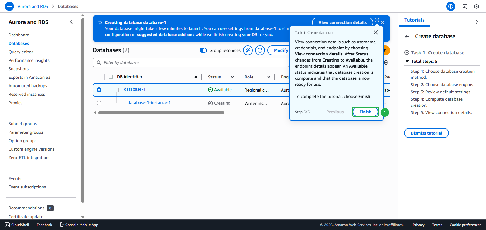
Task: Open table preferences gear icon
Action: click(x=386, y=62)
